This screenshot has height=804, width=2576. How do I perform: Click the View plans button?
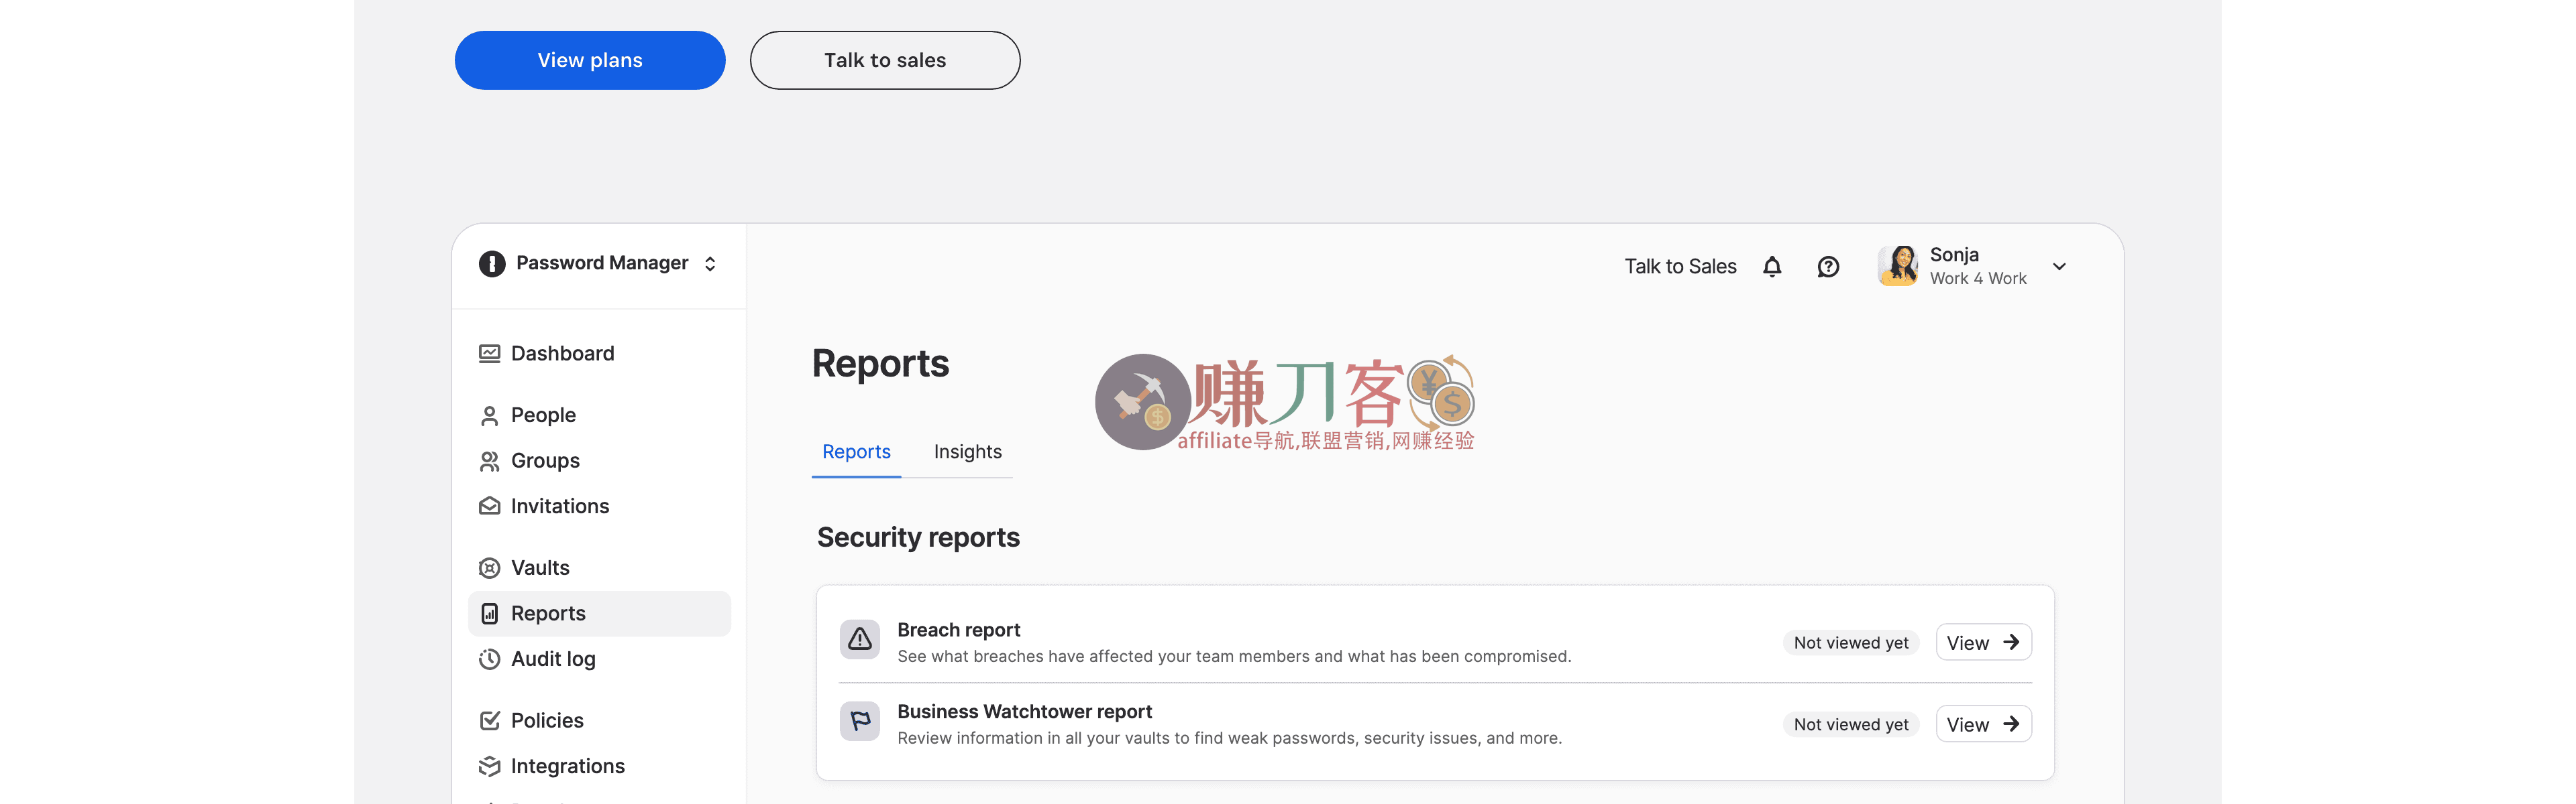click(589, 60)
